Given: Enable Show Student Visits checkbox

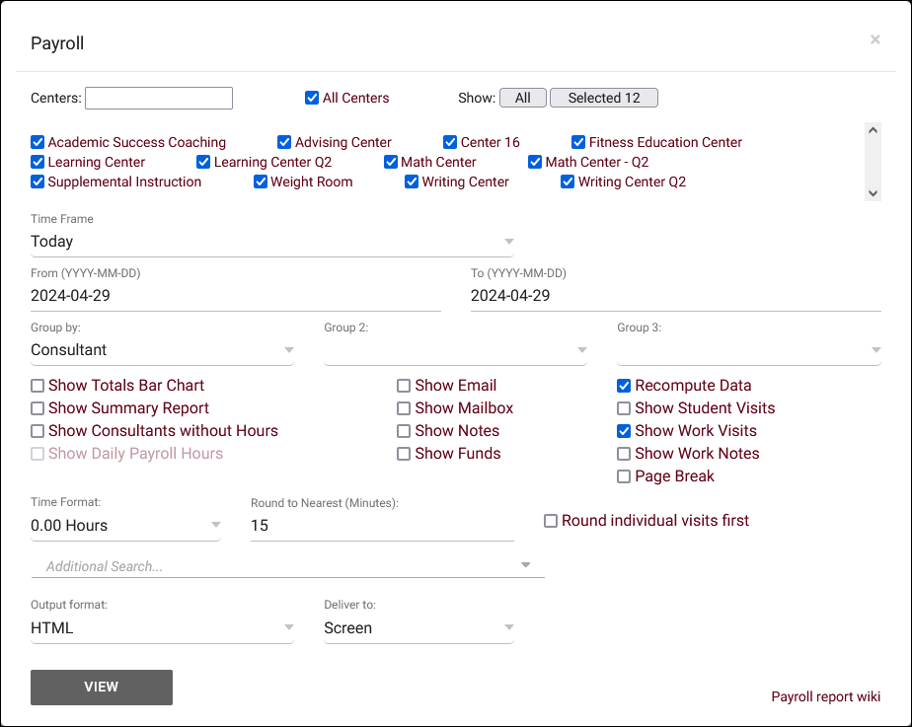Looking at the screenshot, I should pyautogui.click(x=624, y=408).
